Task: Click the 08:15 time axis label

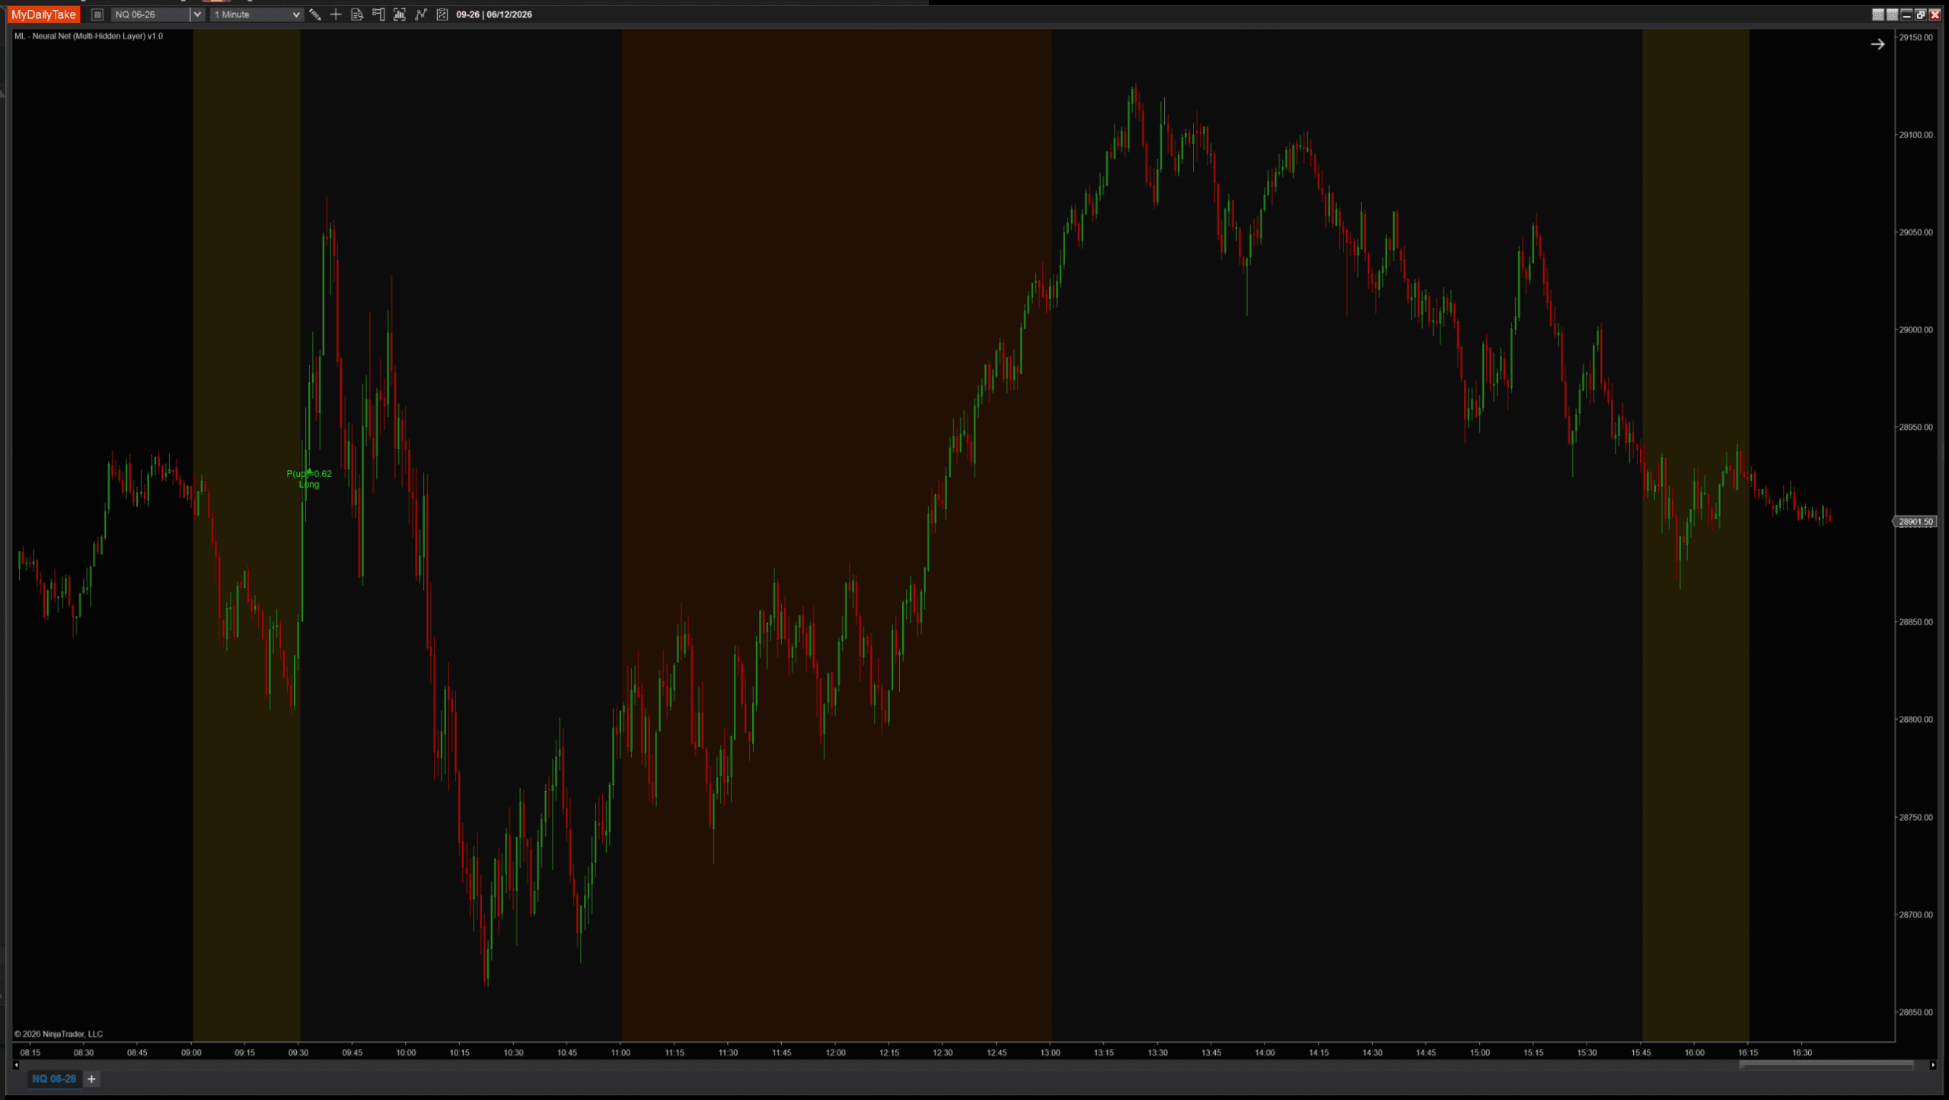Action: 30,1053
